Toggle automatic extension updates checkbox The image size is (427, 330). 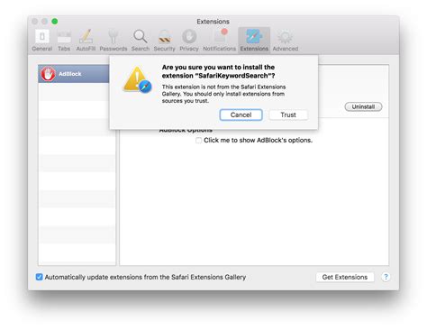[x=39, y=277]
